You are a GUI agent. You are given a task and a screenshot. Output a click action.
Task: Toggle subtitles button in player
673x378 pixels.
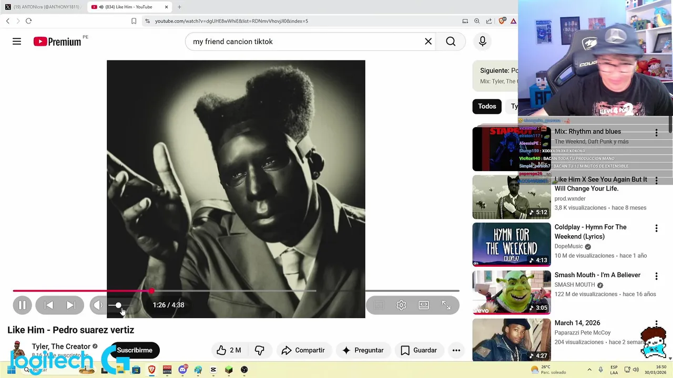379,305
